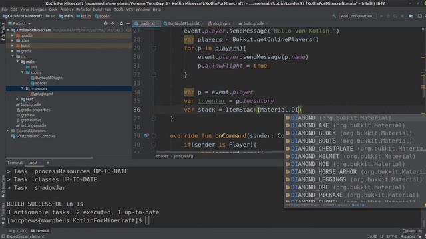Click the 4 spaces indent status entry

click(407, 236)
